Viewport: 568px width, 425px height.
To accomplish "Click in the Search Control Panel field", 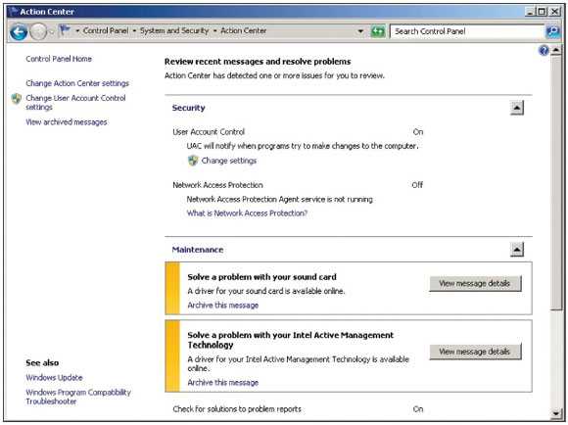I will click(467, 31).
